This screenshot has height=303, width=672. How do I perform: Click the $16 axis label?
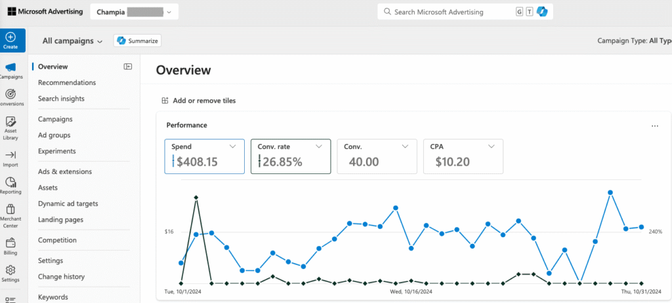click(x=169, y=232)
